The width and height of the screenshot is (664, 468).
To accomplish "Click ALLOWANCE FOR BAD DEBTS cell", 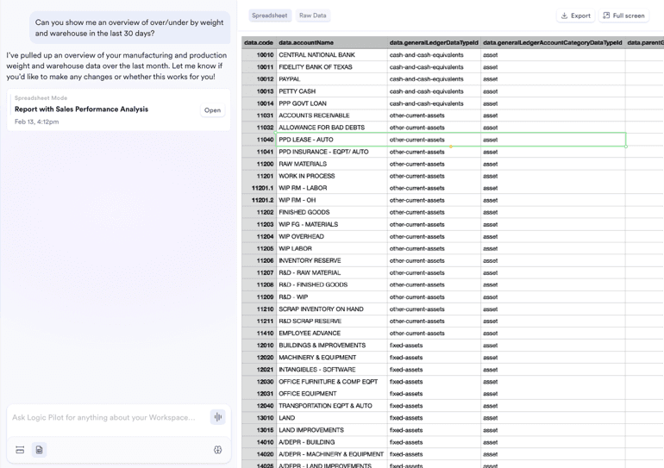I will click(x=332, y=128).
